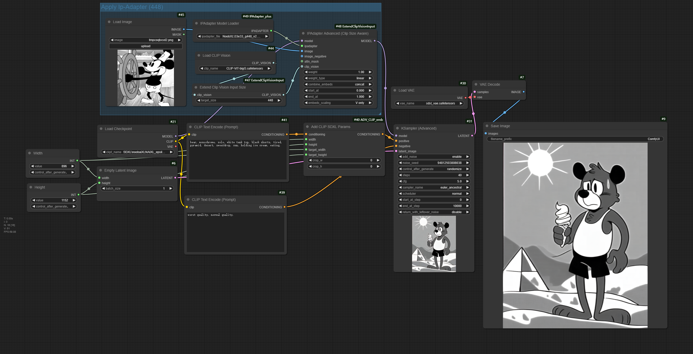Viewport: 693px width, 354px height.
Task: Open the vae_name sdxl_vae.safetensors dropdown
Action: [x=429, y=103]
